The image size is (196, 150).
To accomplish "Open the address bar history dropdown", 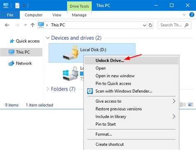I will (x=144, y=25).
